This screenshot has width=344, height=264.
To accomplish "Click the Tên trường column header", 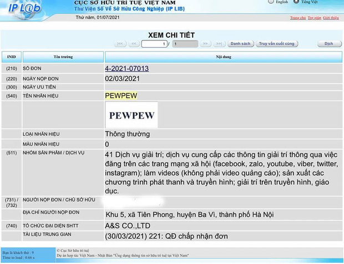I will click(x=63, y=57).
